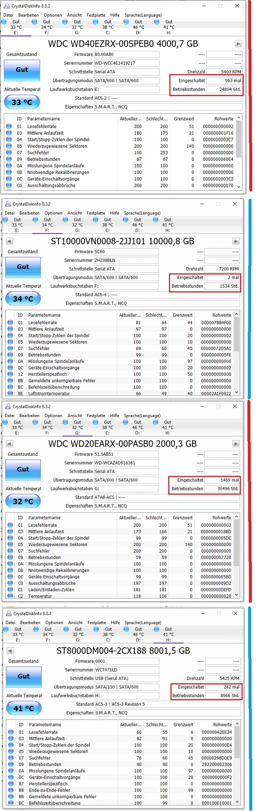Click Drehzahl field 7200 RPM
Viewport: 261px width, 811px height.
coord(222,269)
